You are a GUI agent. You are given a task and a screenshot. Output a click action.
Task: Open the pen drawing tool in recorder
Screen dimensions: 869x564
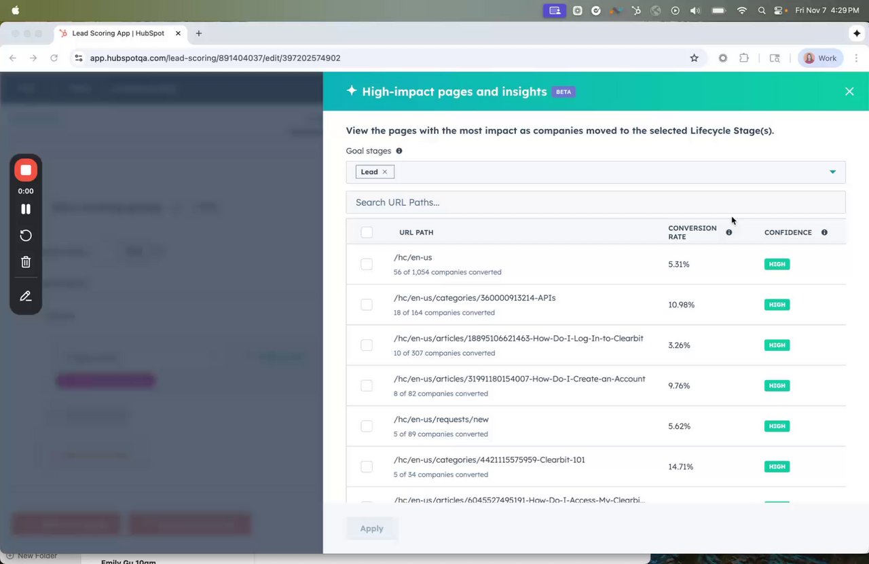[26, 296]
